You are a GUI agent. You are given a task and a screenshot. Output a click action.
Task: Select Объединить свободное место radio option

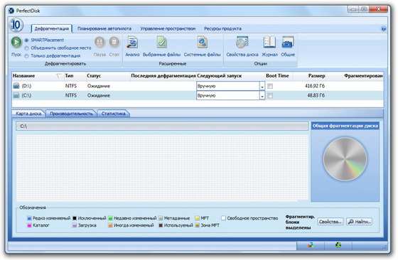(x=26, y=48)
